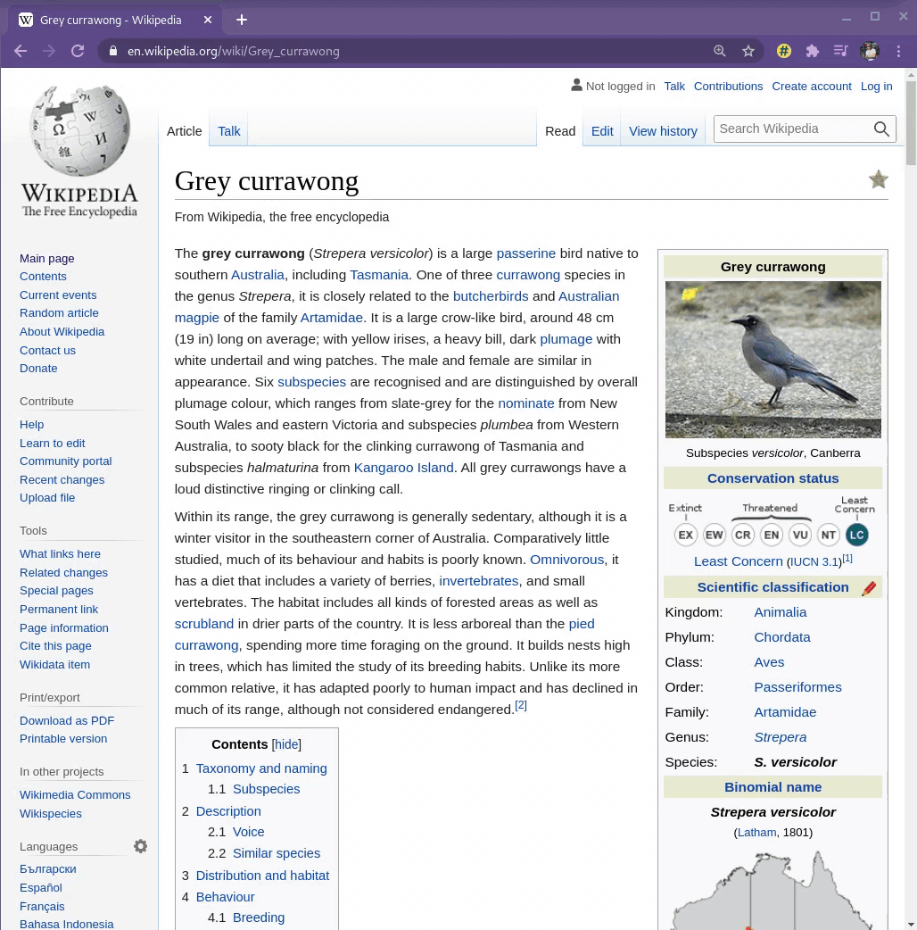Open the Kangaroo Island link

click(x=404, y=468)
